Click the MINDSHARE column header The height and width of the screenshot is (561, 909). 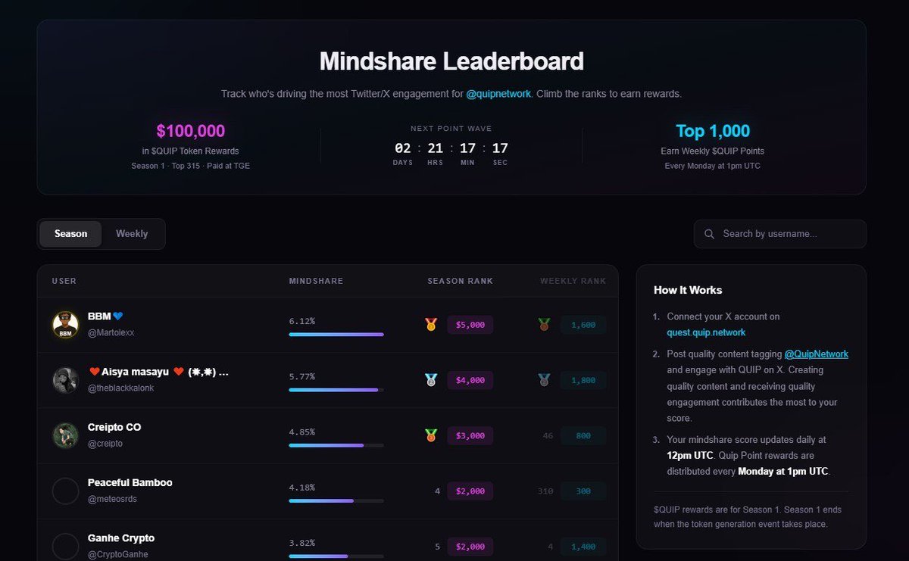(x=316, y=281)
